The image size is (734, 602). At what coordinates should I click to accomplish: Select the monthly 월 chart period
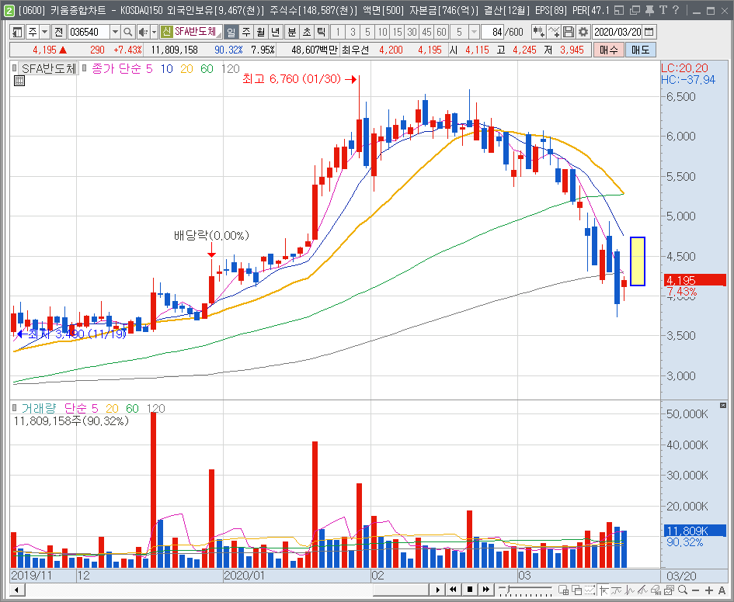click(x=261, y=32)
